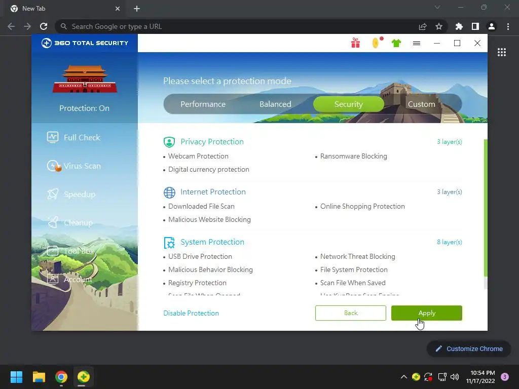Click the Back button
Screen dimensions: 519x389
tap(351, 313)
